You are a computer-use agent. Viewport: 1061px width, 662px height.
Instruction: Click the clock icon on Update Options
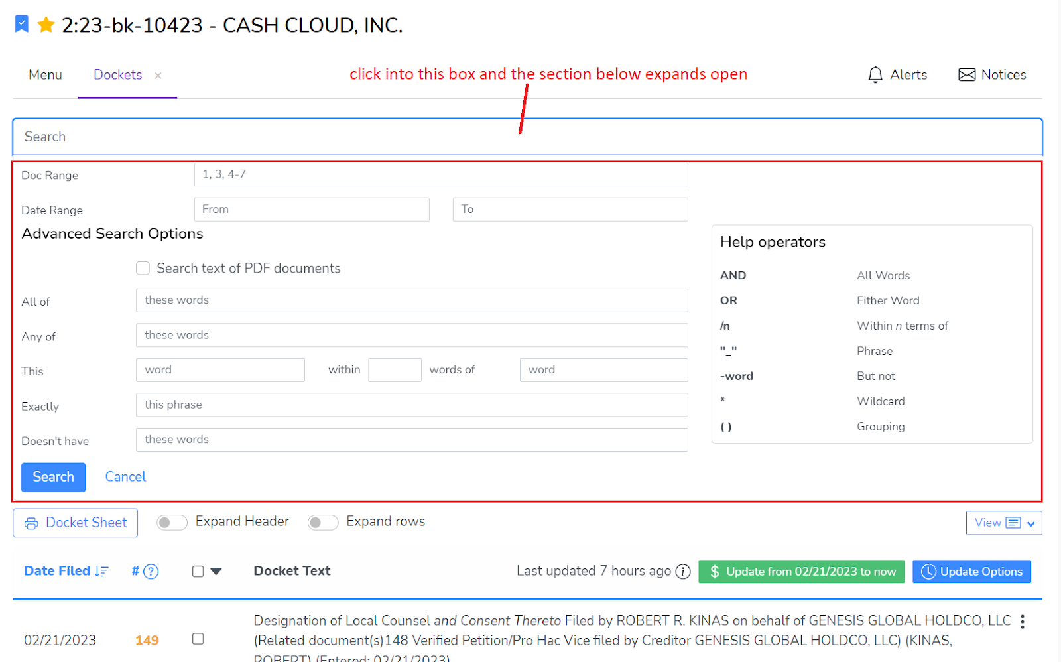(x=928, y=572)
